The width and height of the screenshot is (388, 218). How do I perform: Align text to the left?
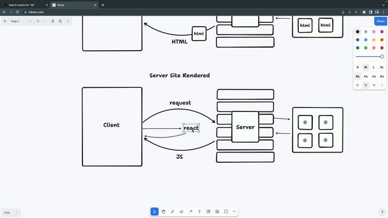[358, 85]
